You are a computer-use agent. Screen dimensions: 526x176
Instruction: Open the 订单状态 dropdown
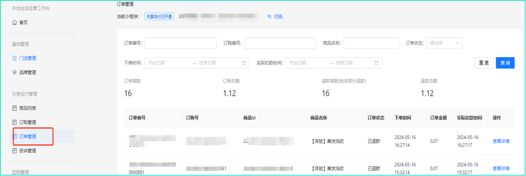444,43
